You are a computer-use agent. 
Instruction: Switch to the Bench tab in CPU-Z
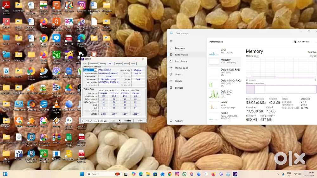tap(126, 63)
